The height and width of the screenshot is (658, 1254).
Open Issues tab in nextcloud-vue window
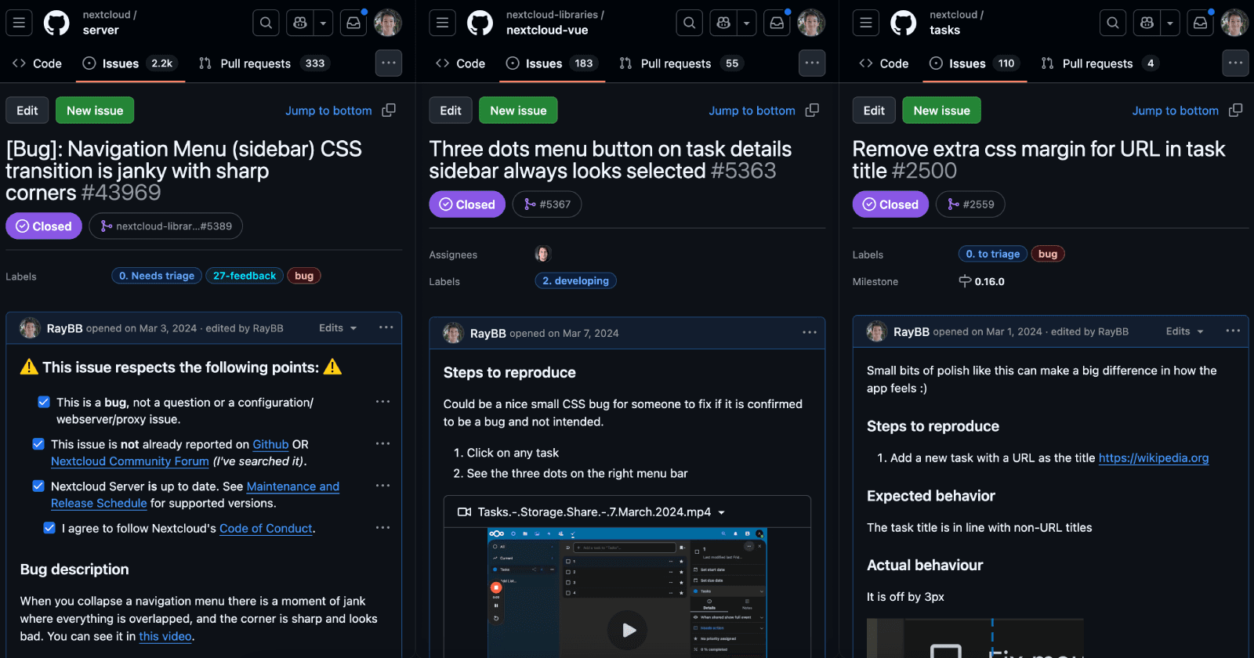[x=553, y=63]
